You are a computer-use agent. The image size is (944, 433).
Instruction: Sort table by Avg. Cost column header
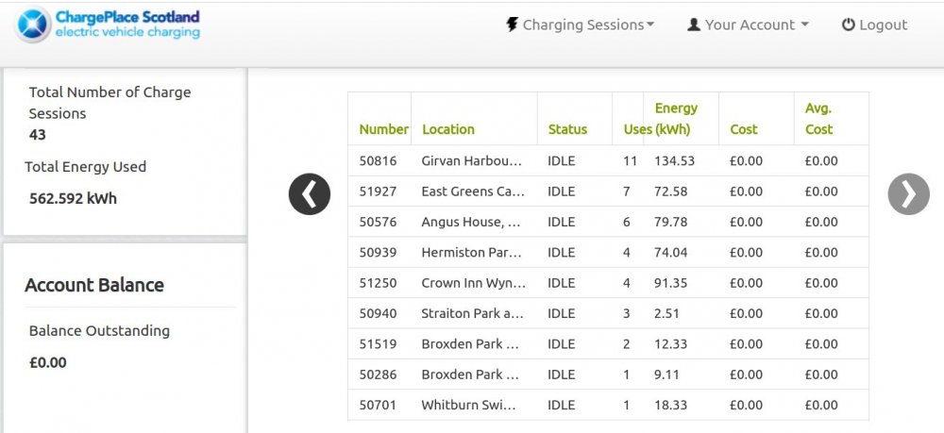pos(818,119)
